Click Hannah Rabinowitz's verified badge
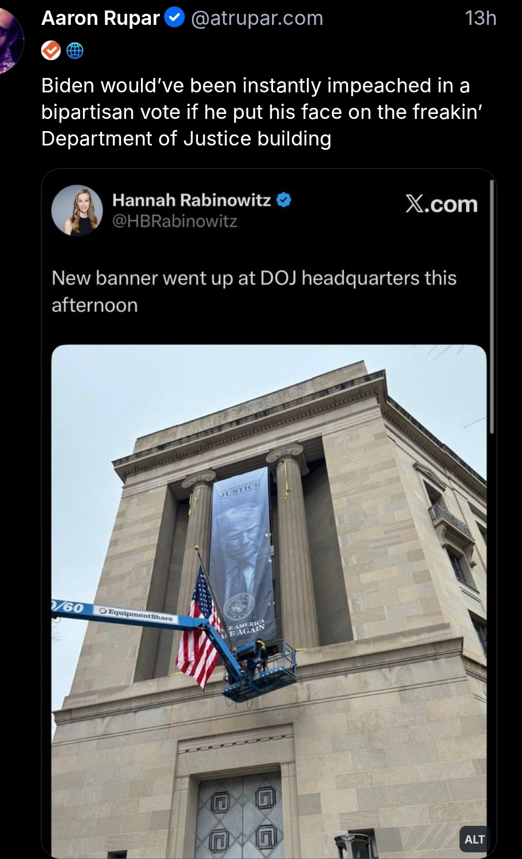The width and height of the screenshot is (522, 859). [284, 200]
